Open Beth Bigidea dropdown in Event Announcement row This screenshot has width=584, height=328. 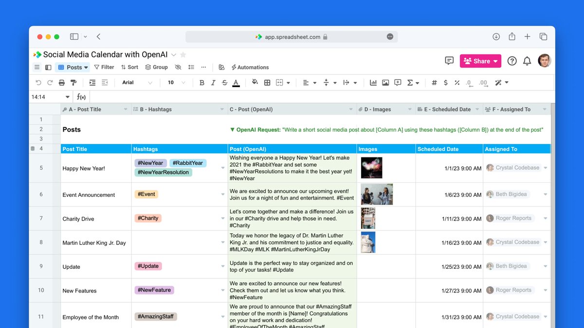(546, 194)
